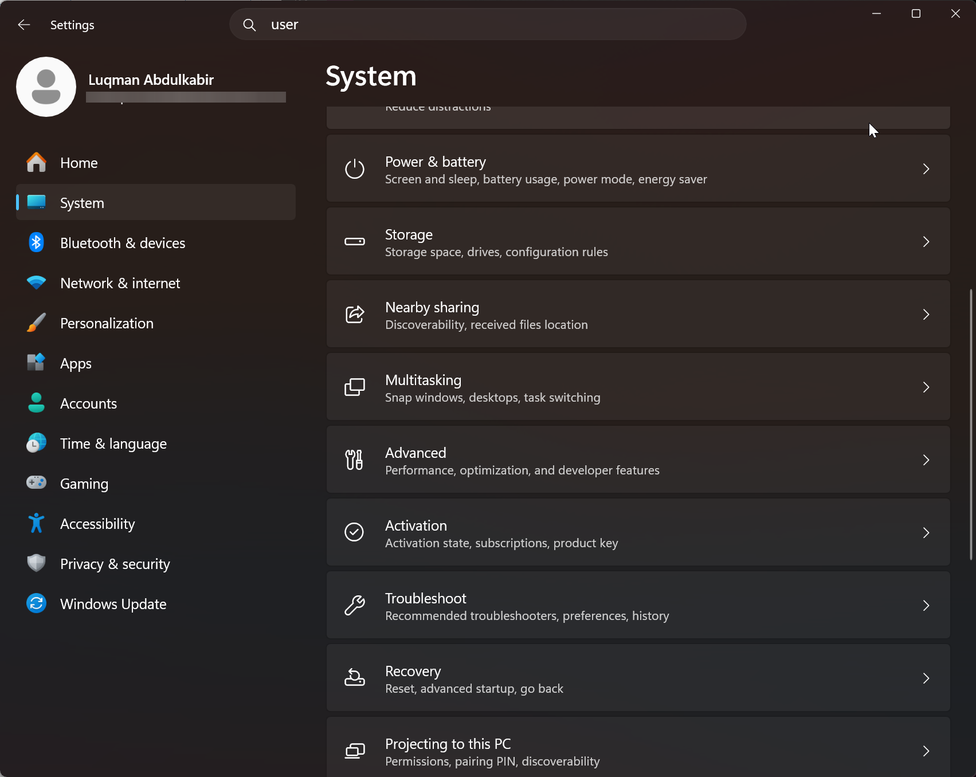The image size is (976, 777).
Task: Select Accounts in the sidebar
Action: point(156,403)
